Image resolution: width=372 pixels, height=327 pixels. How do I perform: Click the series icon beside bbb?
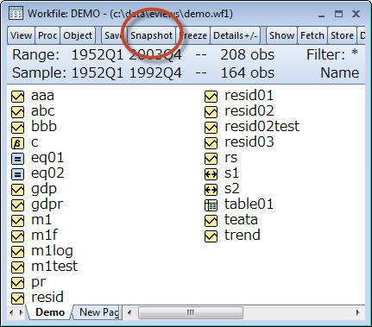click(x=17, y=128)
